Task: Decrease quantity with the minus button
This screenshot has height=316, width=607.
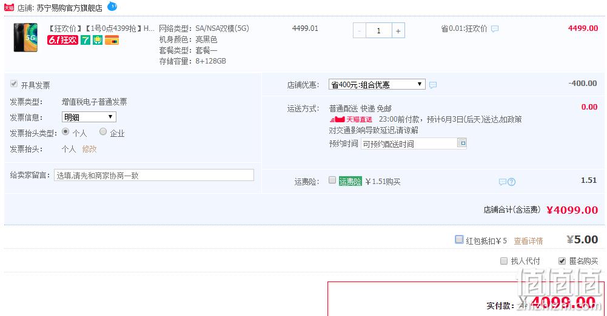Action: tap(359, 30)
